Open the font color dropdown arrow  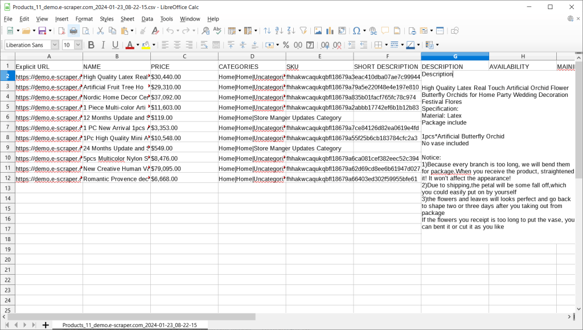pos(137,44)
